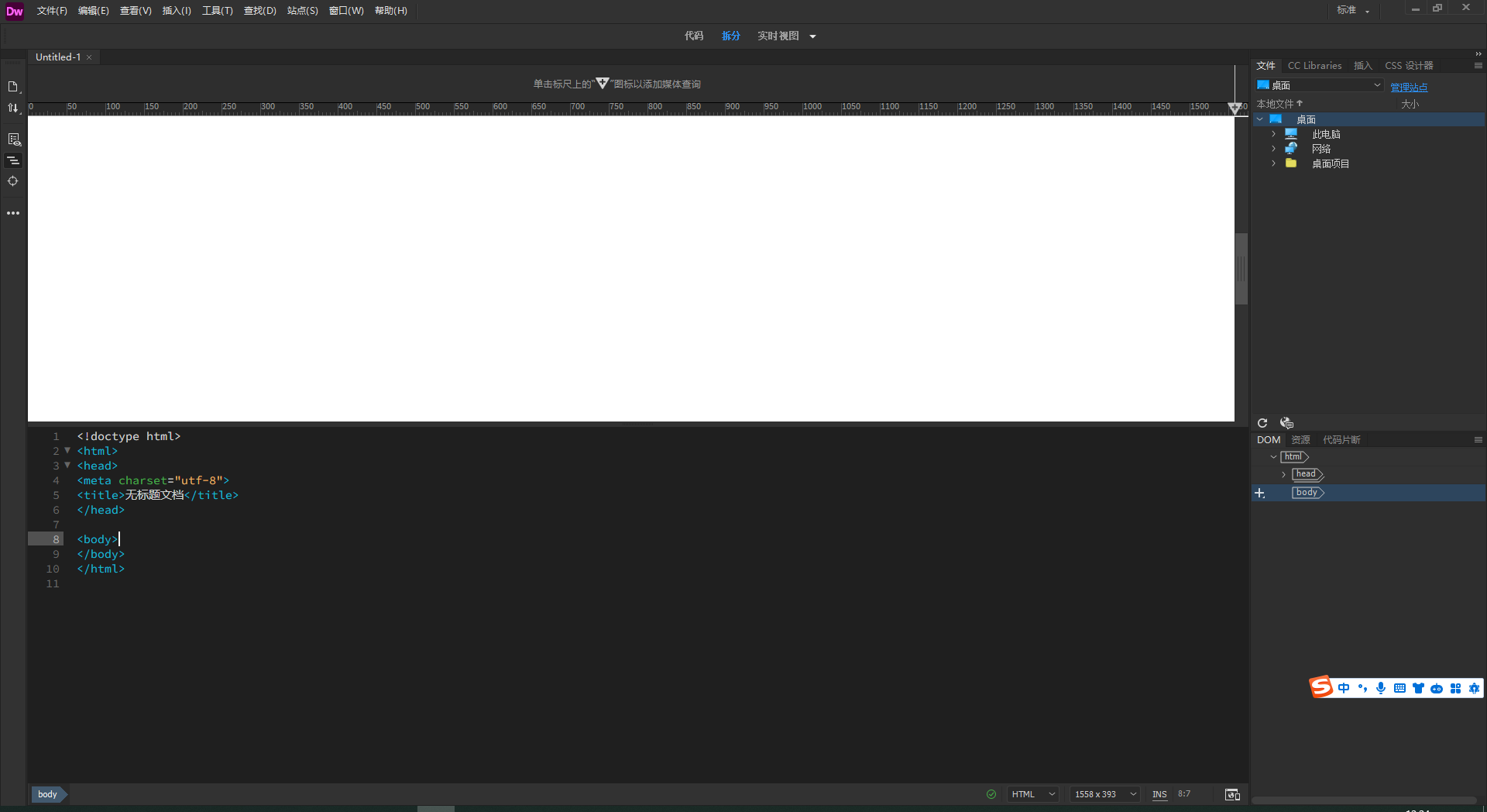Click the Sogou shirt skin icon
The image size is (1487, 812).
click(x=1418, y=688)
